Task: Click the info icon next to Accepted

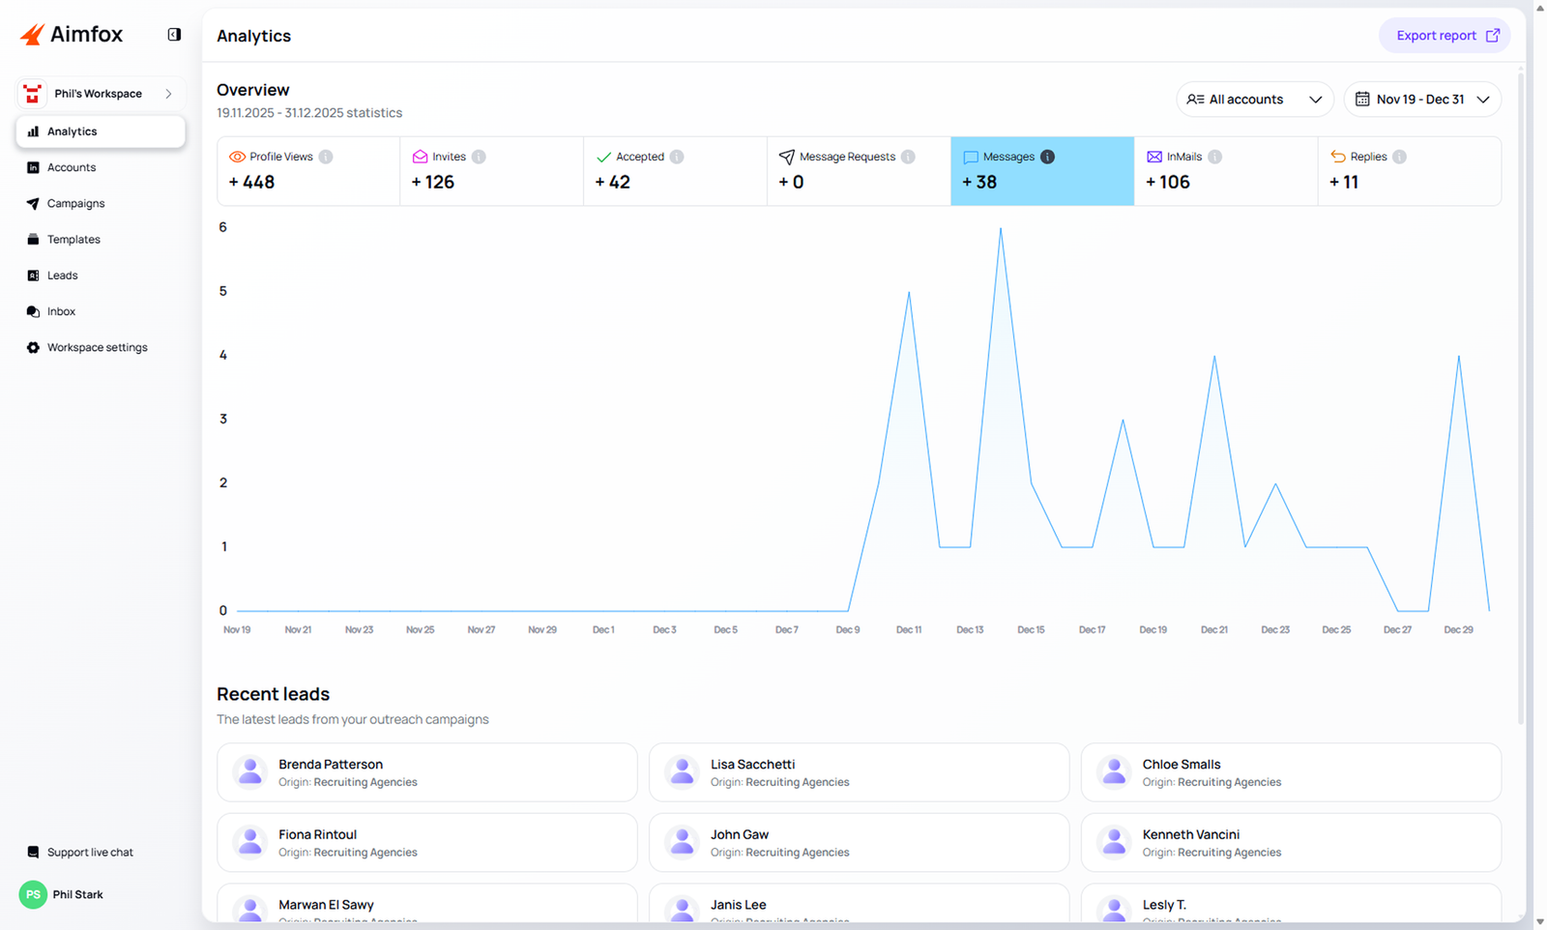Action: [x=677, y=157]
